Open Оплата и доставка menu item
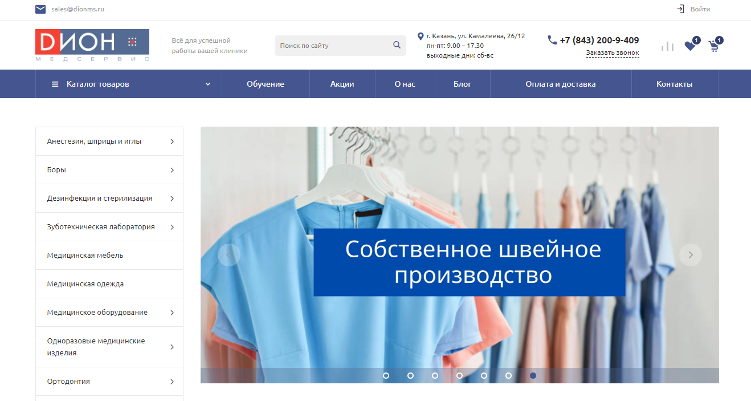This screenshot has width=751, height=401. [561, 84]
